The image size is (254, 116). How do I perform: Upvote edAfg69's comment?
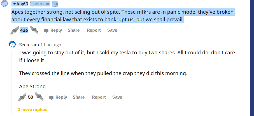pyautogui.click(x=14, y=30)
